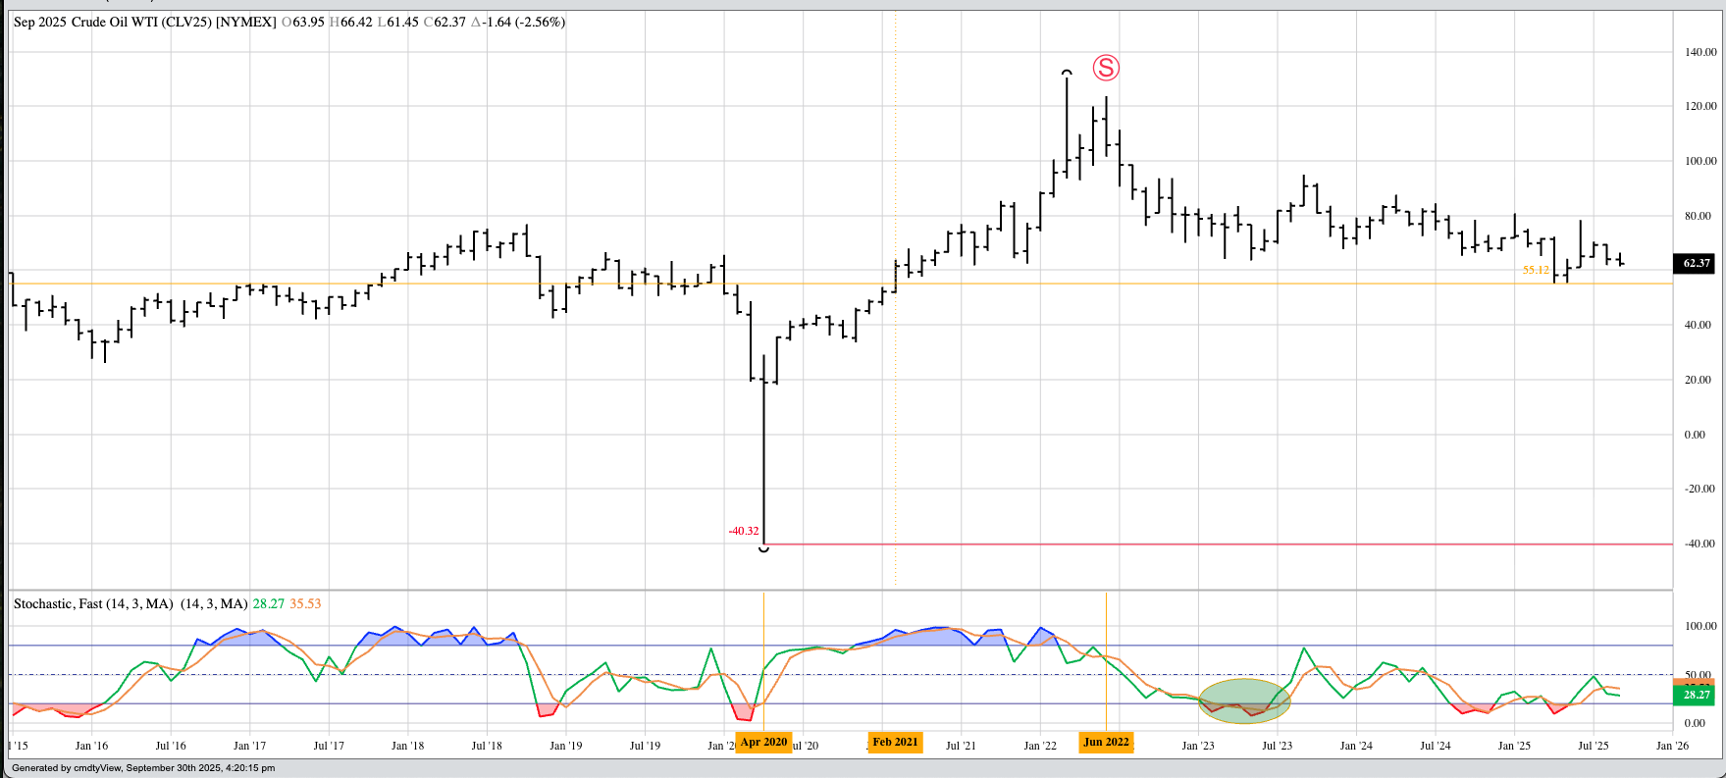Click the orange 35.53 value in indicator header
The height and width of the screenshot is (778, 1726).
pos(305,603)
